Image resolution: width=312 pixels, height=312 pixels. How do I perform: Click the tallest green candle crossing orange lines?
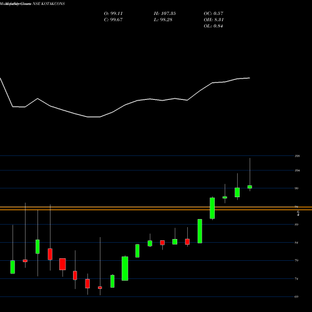pyautogui.click(x=212, y=208)
